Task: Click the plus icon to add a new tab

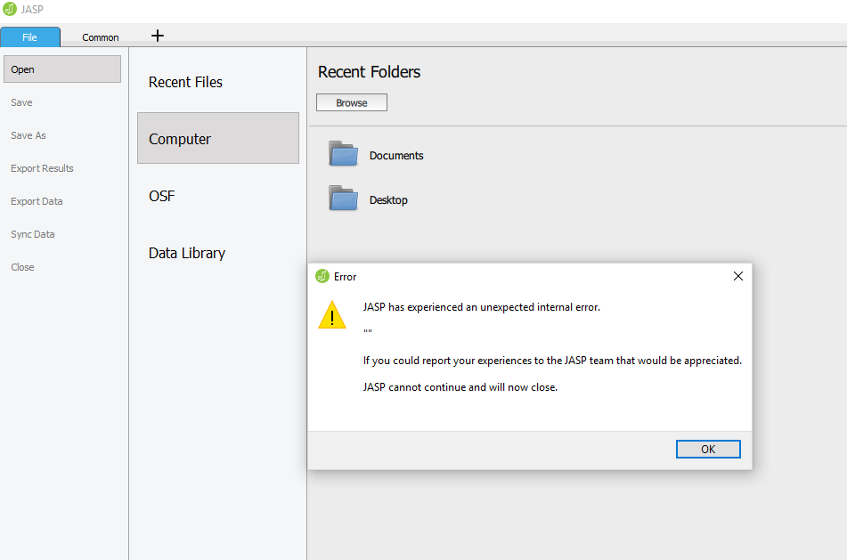Action: coord(158,37)
